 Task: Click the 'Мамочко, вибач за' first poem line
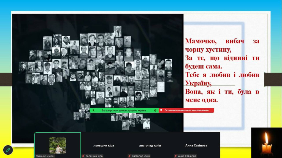(222, 41)
